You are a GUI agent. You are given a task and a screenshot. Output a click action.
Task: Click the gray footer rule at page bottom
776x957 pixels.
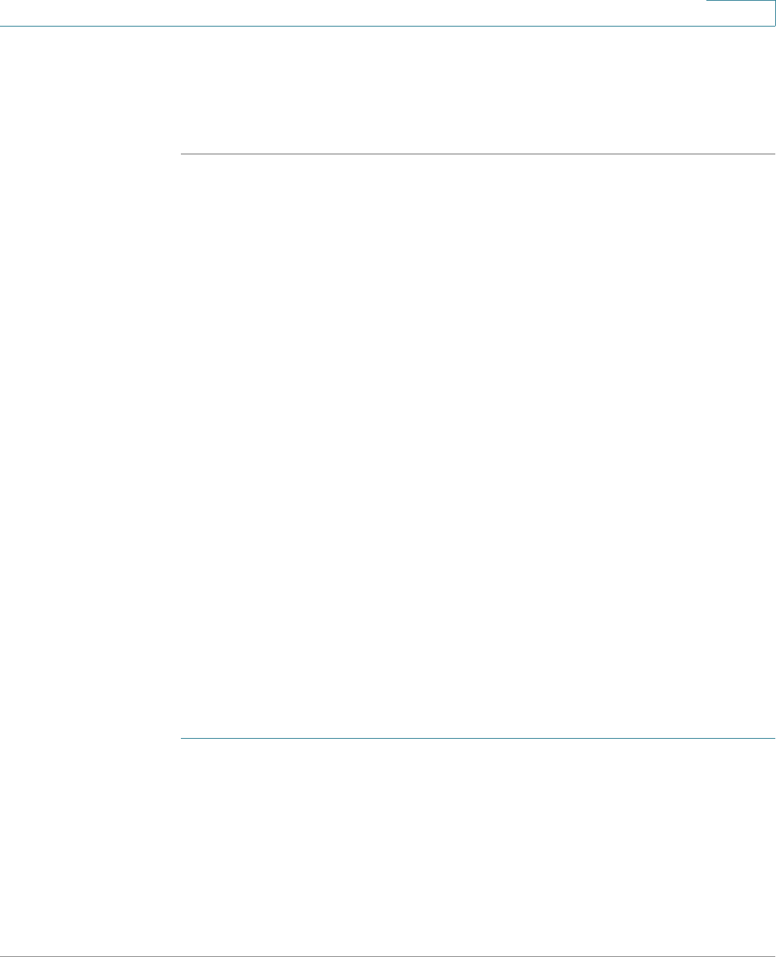pos(388,956)
